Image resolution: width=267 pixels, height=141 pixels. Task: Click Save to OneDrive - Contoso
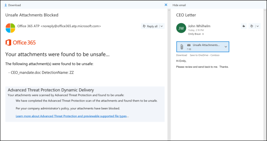[x=204, y=55]
